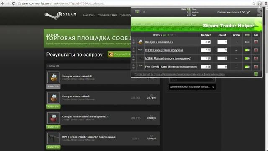Click Add in STH under Капсула с наклейкой
Viewport: 268px width, 151px height.
[x=53, y=107]
